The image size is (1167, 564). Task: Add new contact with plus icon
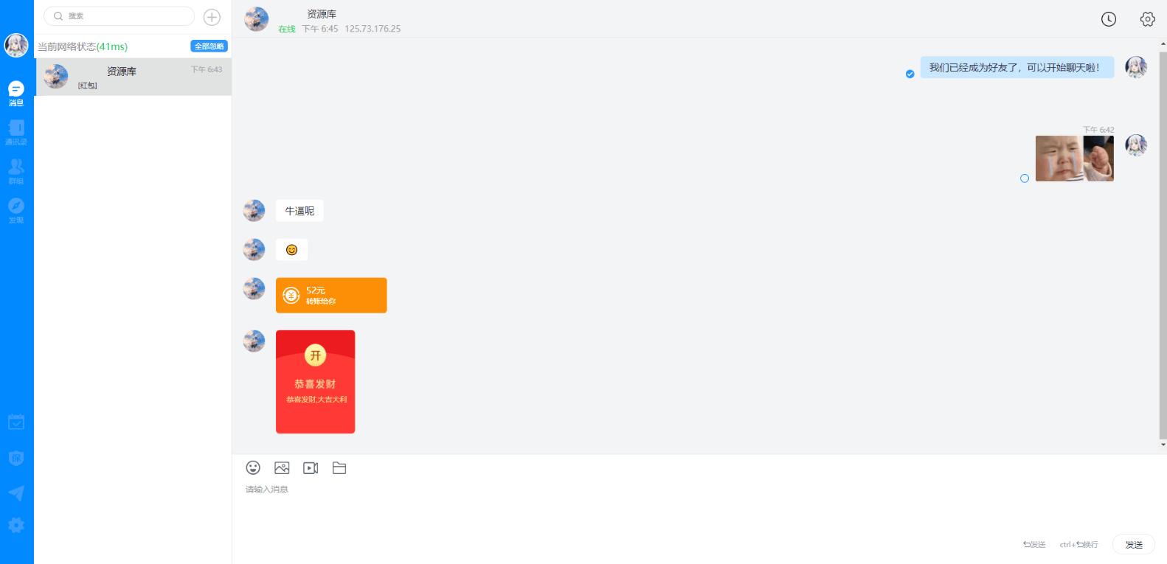(212, 17)
